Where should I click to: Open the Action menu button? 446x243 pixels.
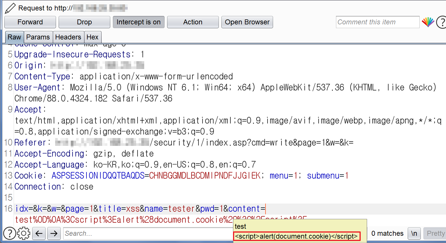[193, 22]
